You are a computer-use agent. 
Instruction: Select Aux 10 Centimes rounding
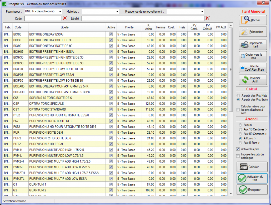240,129
